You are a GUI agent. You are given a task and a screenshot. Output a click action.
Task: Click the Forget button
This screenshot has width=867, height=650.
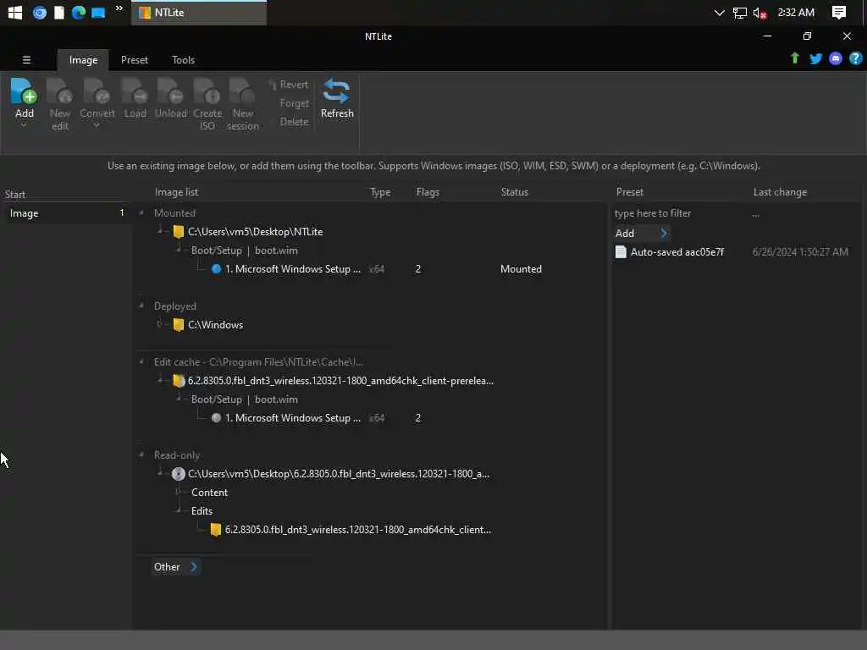[x=294, y=103]
